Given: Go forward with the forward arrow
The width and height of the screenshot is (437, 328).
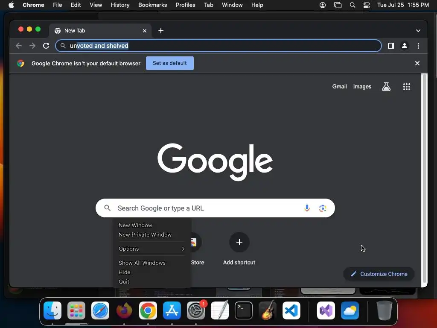Looking at the screenshot, I should (x=32, y=46).
